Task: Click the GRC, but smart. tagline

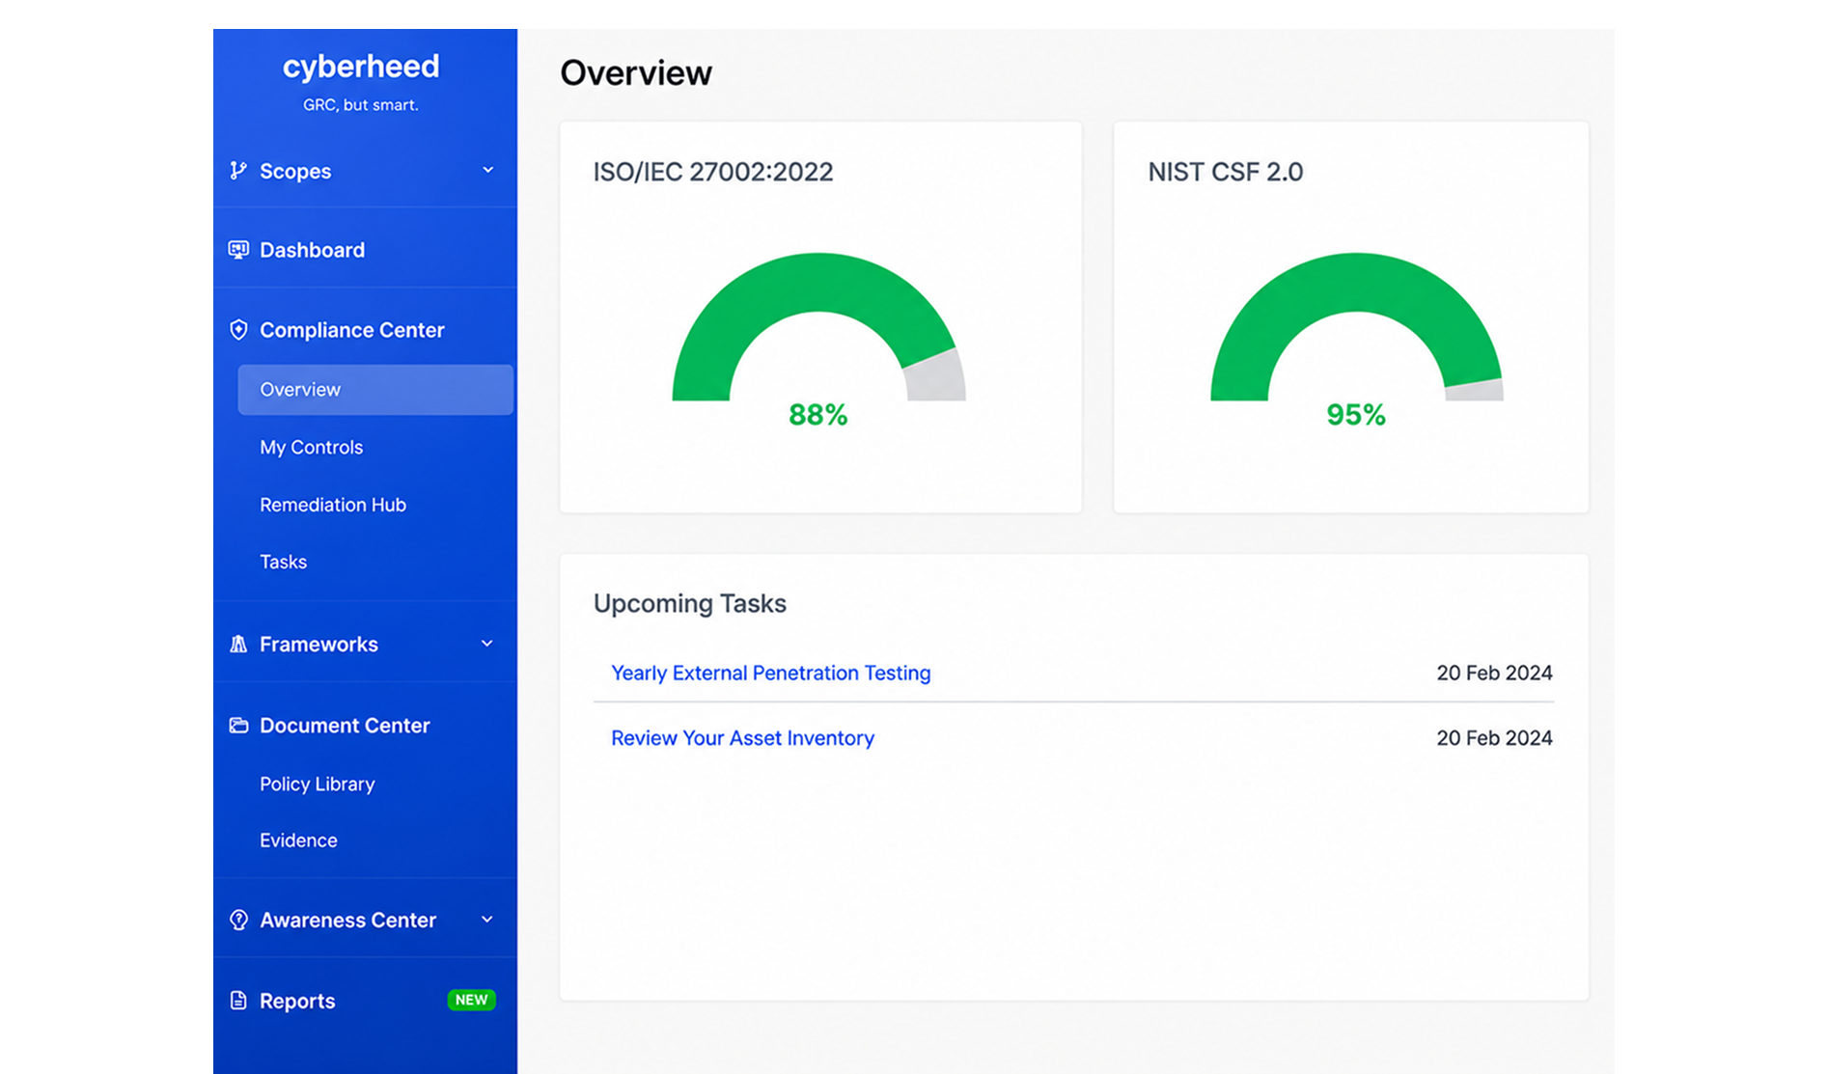Action: coord(361,105)
